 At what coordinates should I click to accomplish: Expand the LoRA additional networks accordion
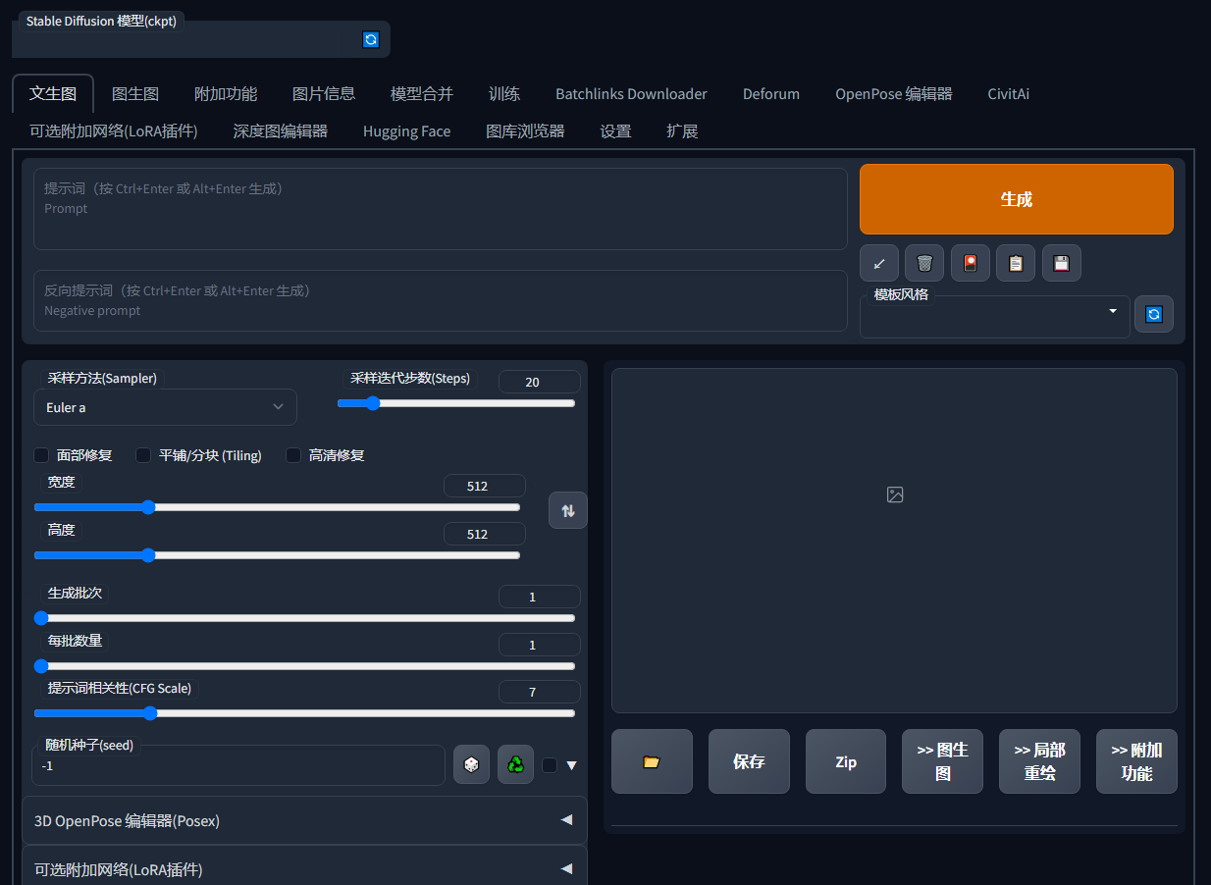(x=304, y=869)
